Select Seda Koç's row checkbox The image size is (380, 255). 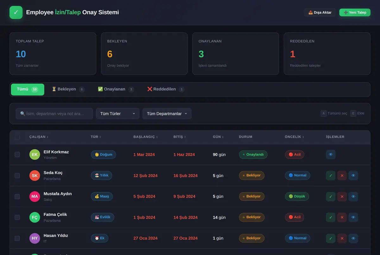pyautogui.click(x=17, y=176)
